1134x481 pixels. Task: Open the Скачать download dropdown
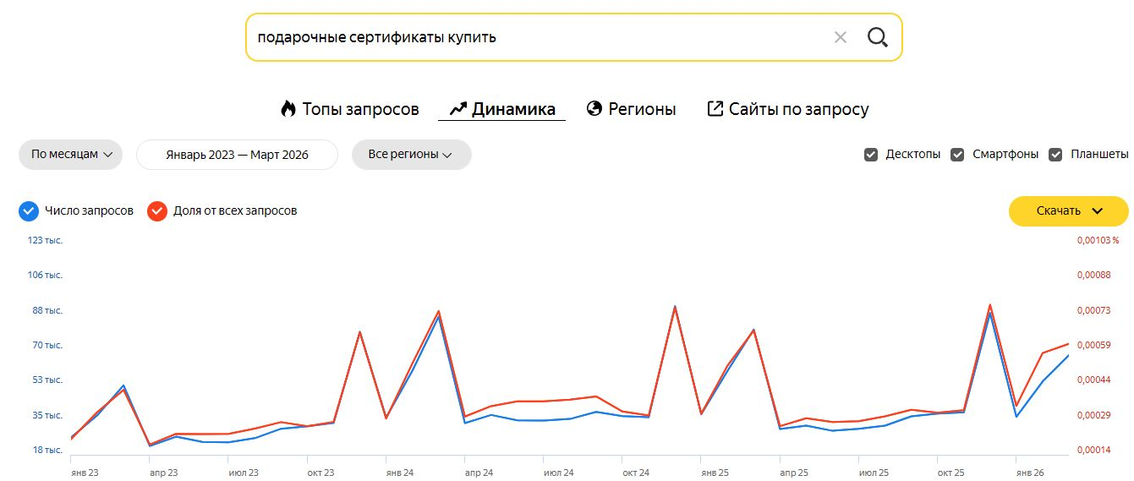[x=1069, y=211]
